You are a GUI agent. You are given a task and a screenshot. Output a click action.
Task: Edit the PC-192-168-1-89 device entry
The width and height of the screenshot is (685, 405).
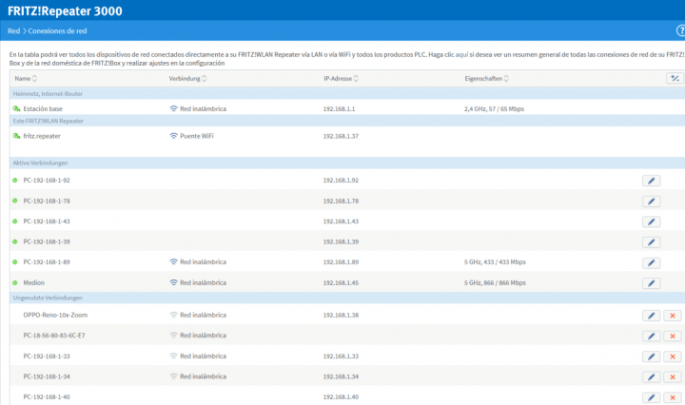(x=651, y=262)
